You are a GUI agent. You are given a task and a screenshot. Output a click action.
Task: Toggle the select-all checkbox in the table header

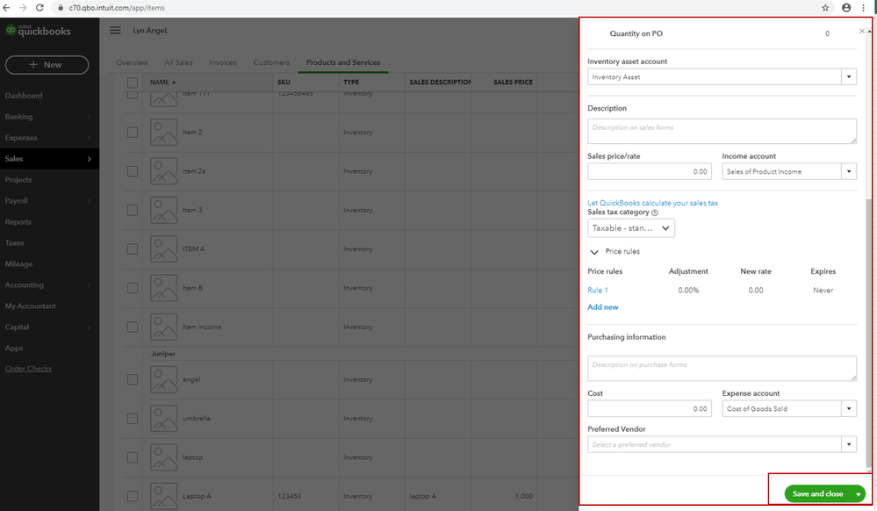coord(133,83)
